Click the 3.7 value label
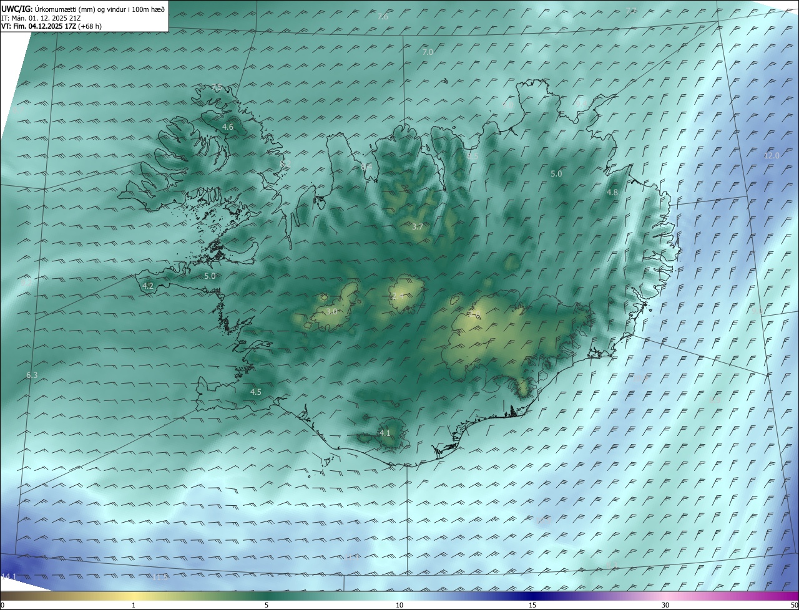Viewport: 799px width, 610px height. 418,227
